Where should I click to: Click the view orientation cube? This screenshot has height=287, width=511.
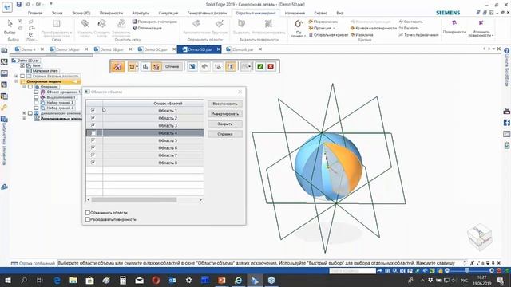point(479,237)
